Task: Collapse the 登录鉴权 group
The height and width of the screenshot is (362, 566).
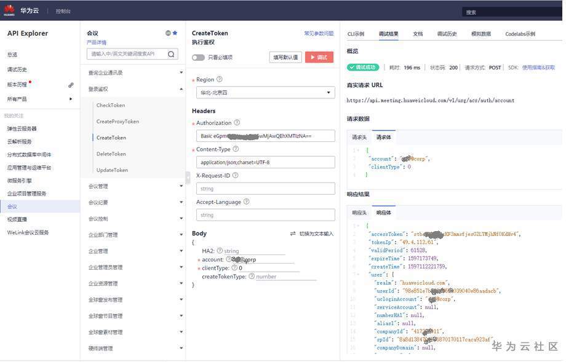Action: [181, 89]
